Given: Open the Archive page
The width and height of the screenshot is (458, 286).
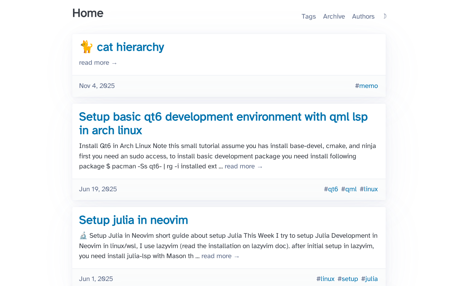Looking at the screenshot, I should [x=334, y=16].
